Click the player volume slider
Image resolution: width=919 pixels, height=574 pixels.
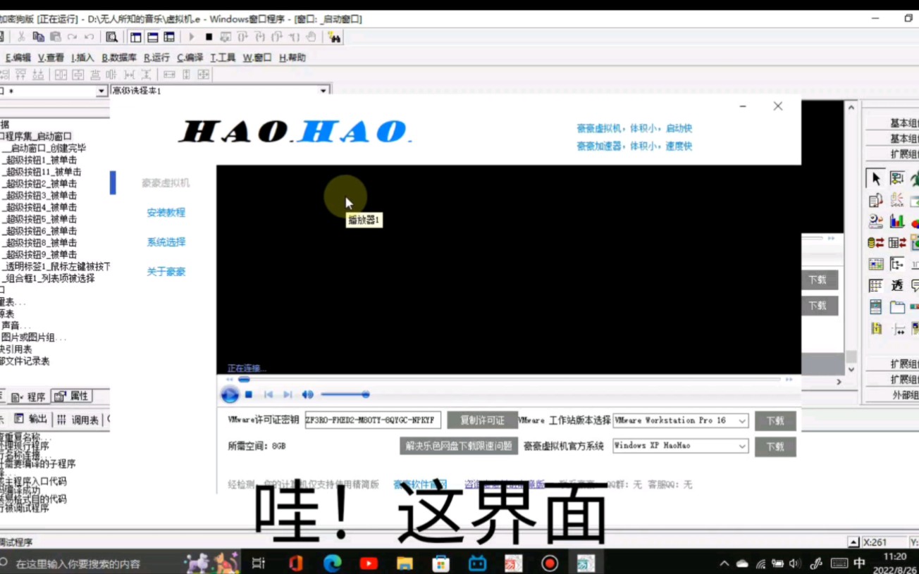click(x=345, y=394)
